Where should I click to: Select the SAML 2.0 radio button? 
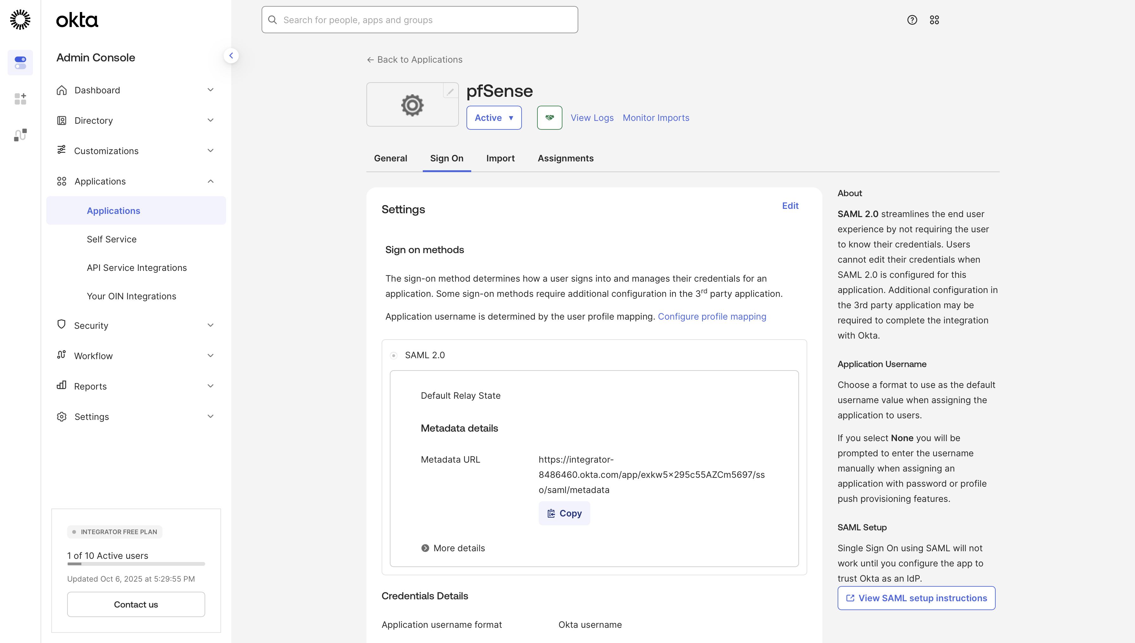pyautogui.click(x=394, y=355)
